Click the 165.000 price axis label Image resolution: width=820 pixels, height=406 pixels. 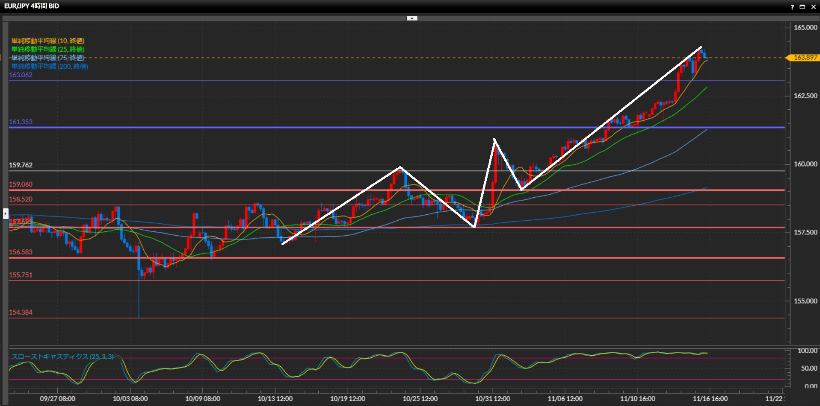(805, 27)
